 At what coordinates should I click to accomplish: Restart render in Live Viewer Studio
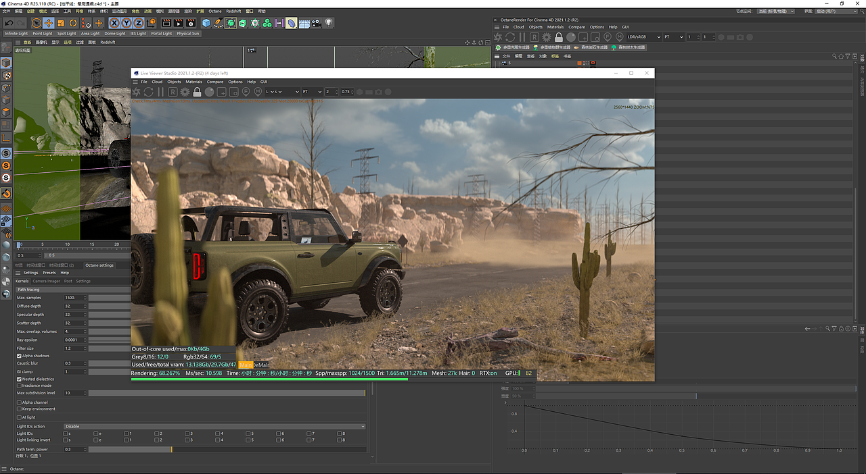coord(148,91)
